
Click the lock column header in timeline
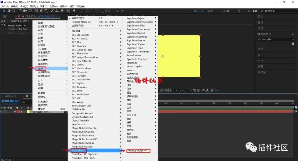pyautogui.click(x=11, y=108)
